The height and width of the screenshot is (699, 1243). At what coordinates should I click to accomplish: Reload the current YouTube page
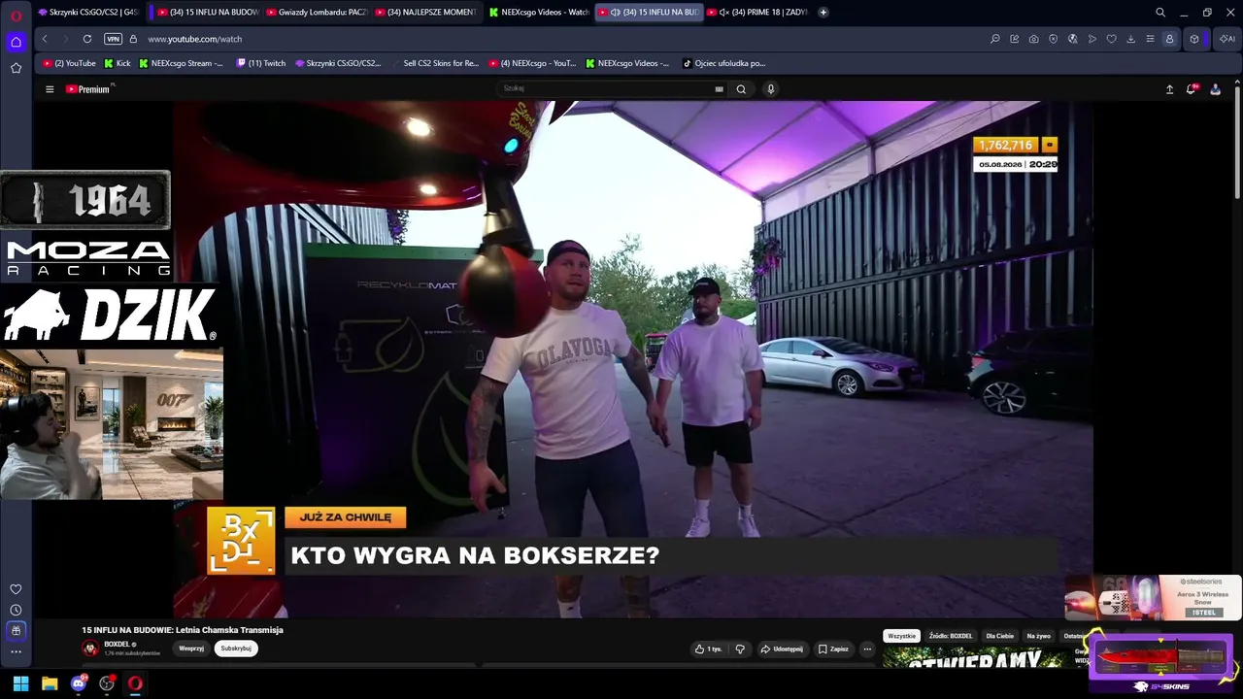point(87,39)
